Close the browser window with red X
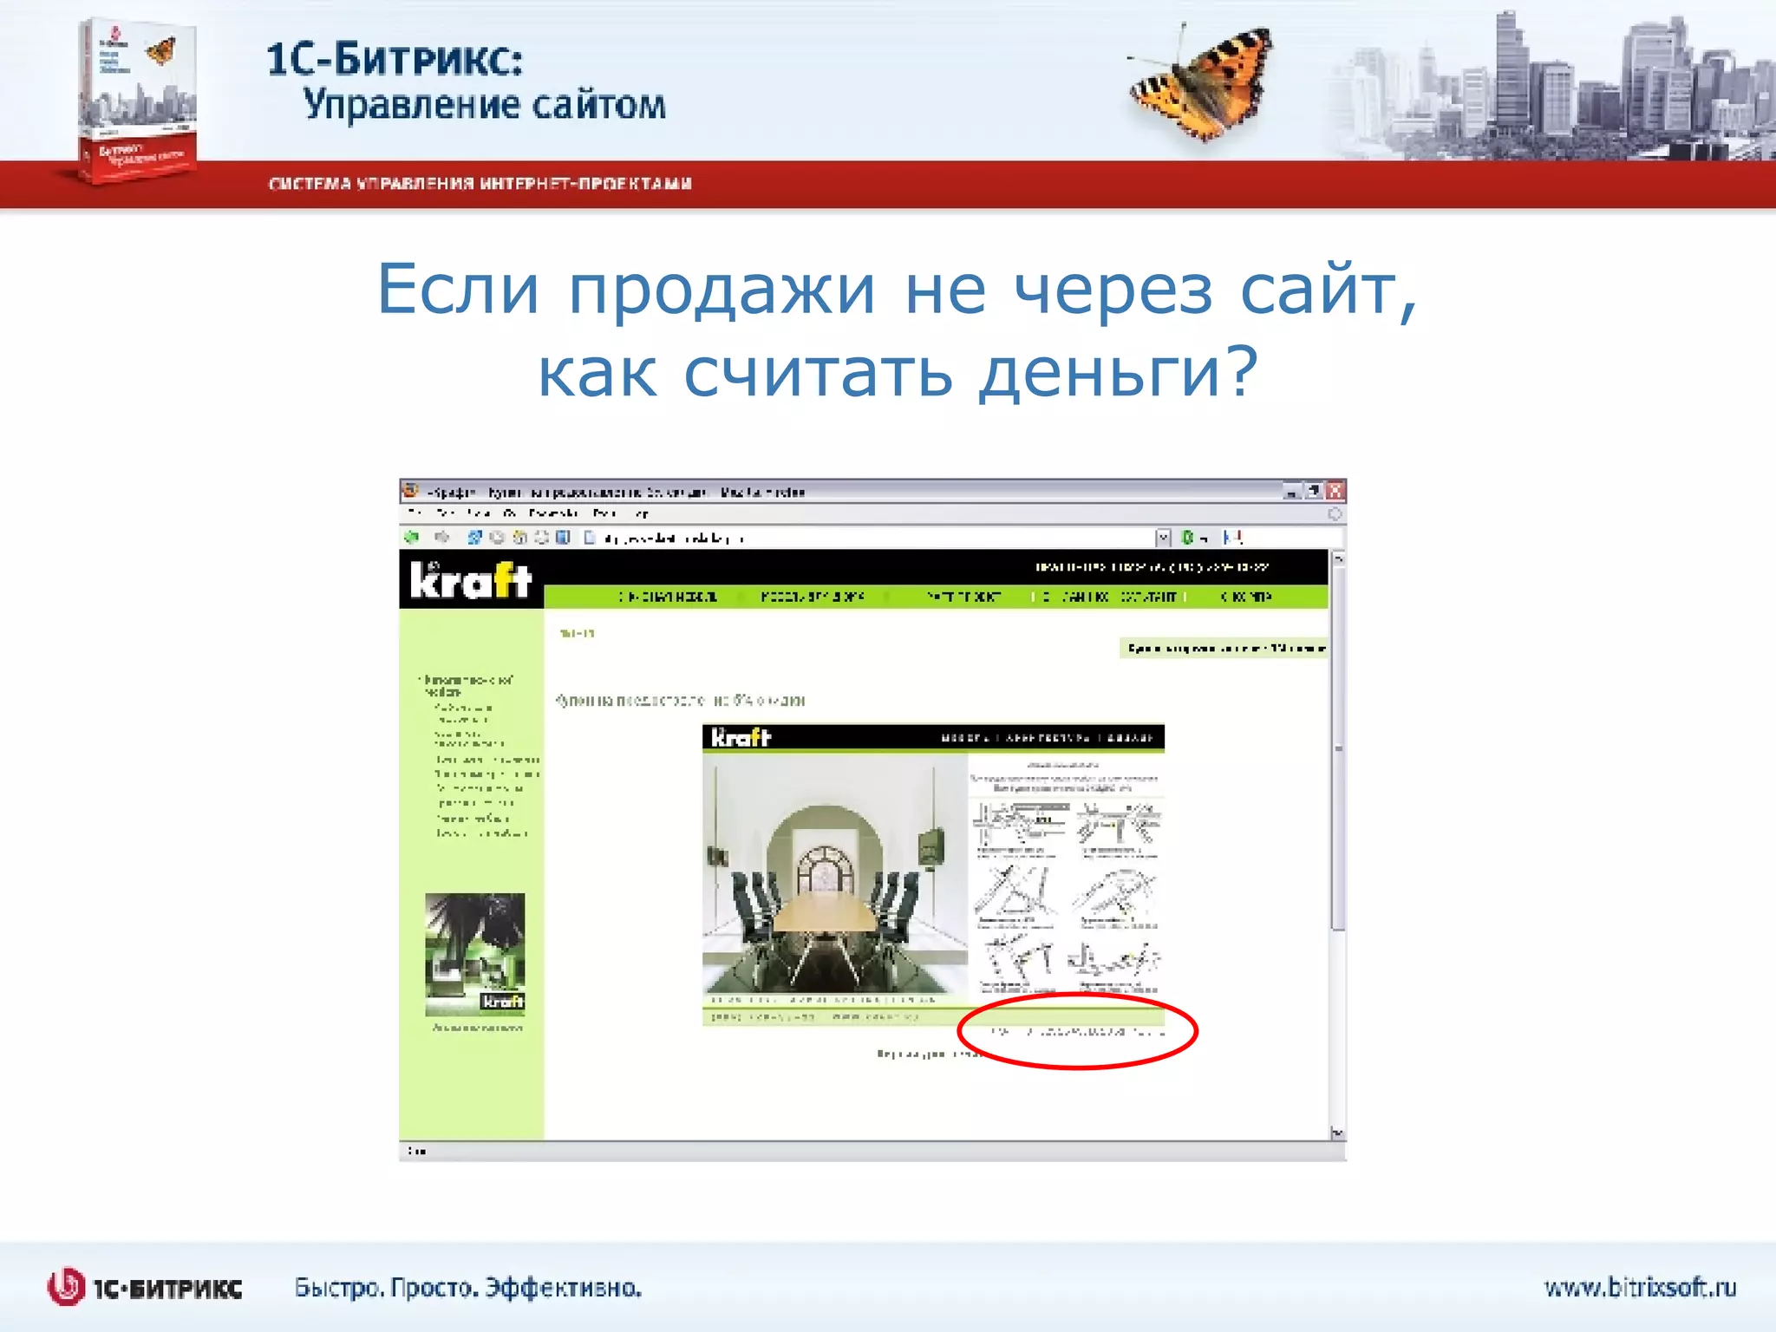Viewport: 1776px width, 1332px height. 1335,491
